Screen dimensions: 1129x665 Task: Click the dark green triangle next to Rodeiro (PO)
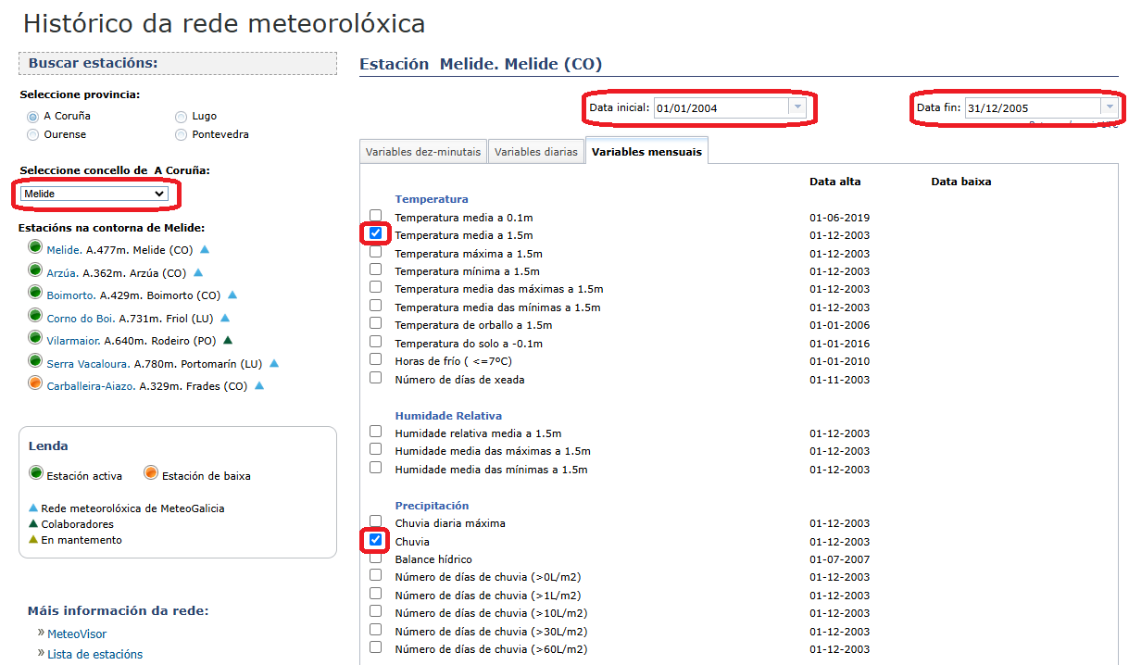[228, 340]
